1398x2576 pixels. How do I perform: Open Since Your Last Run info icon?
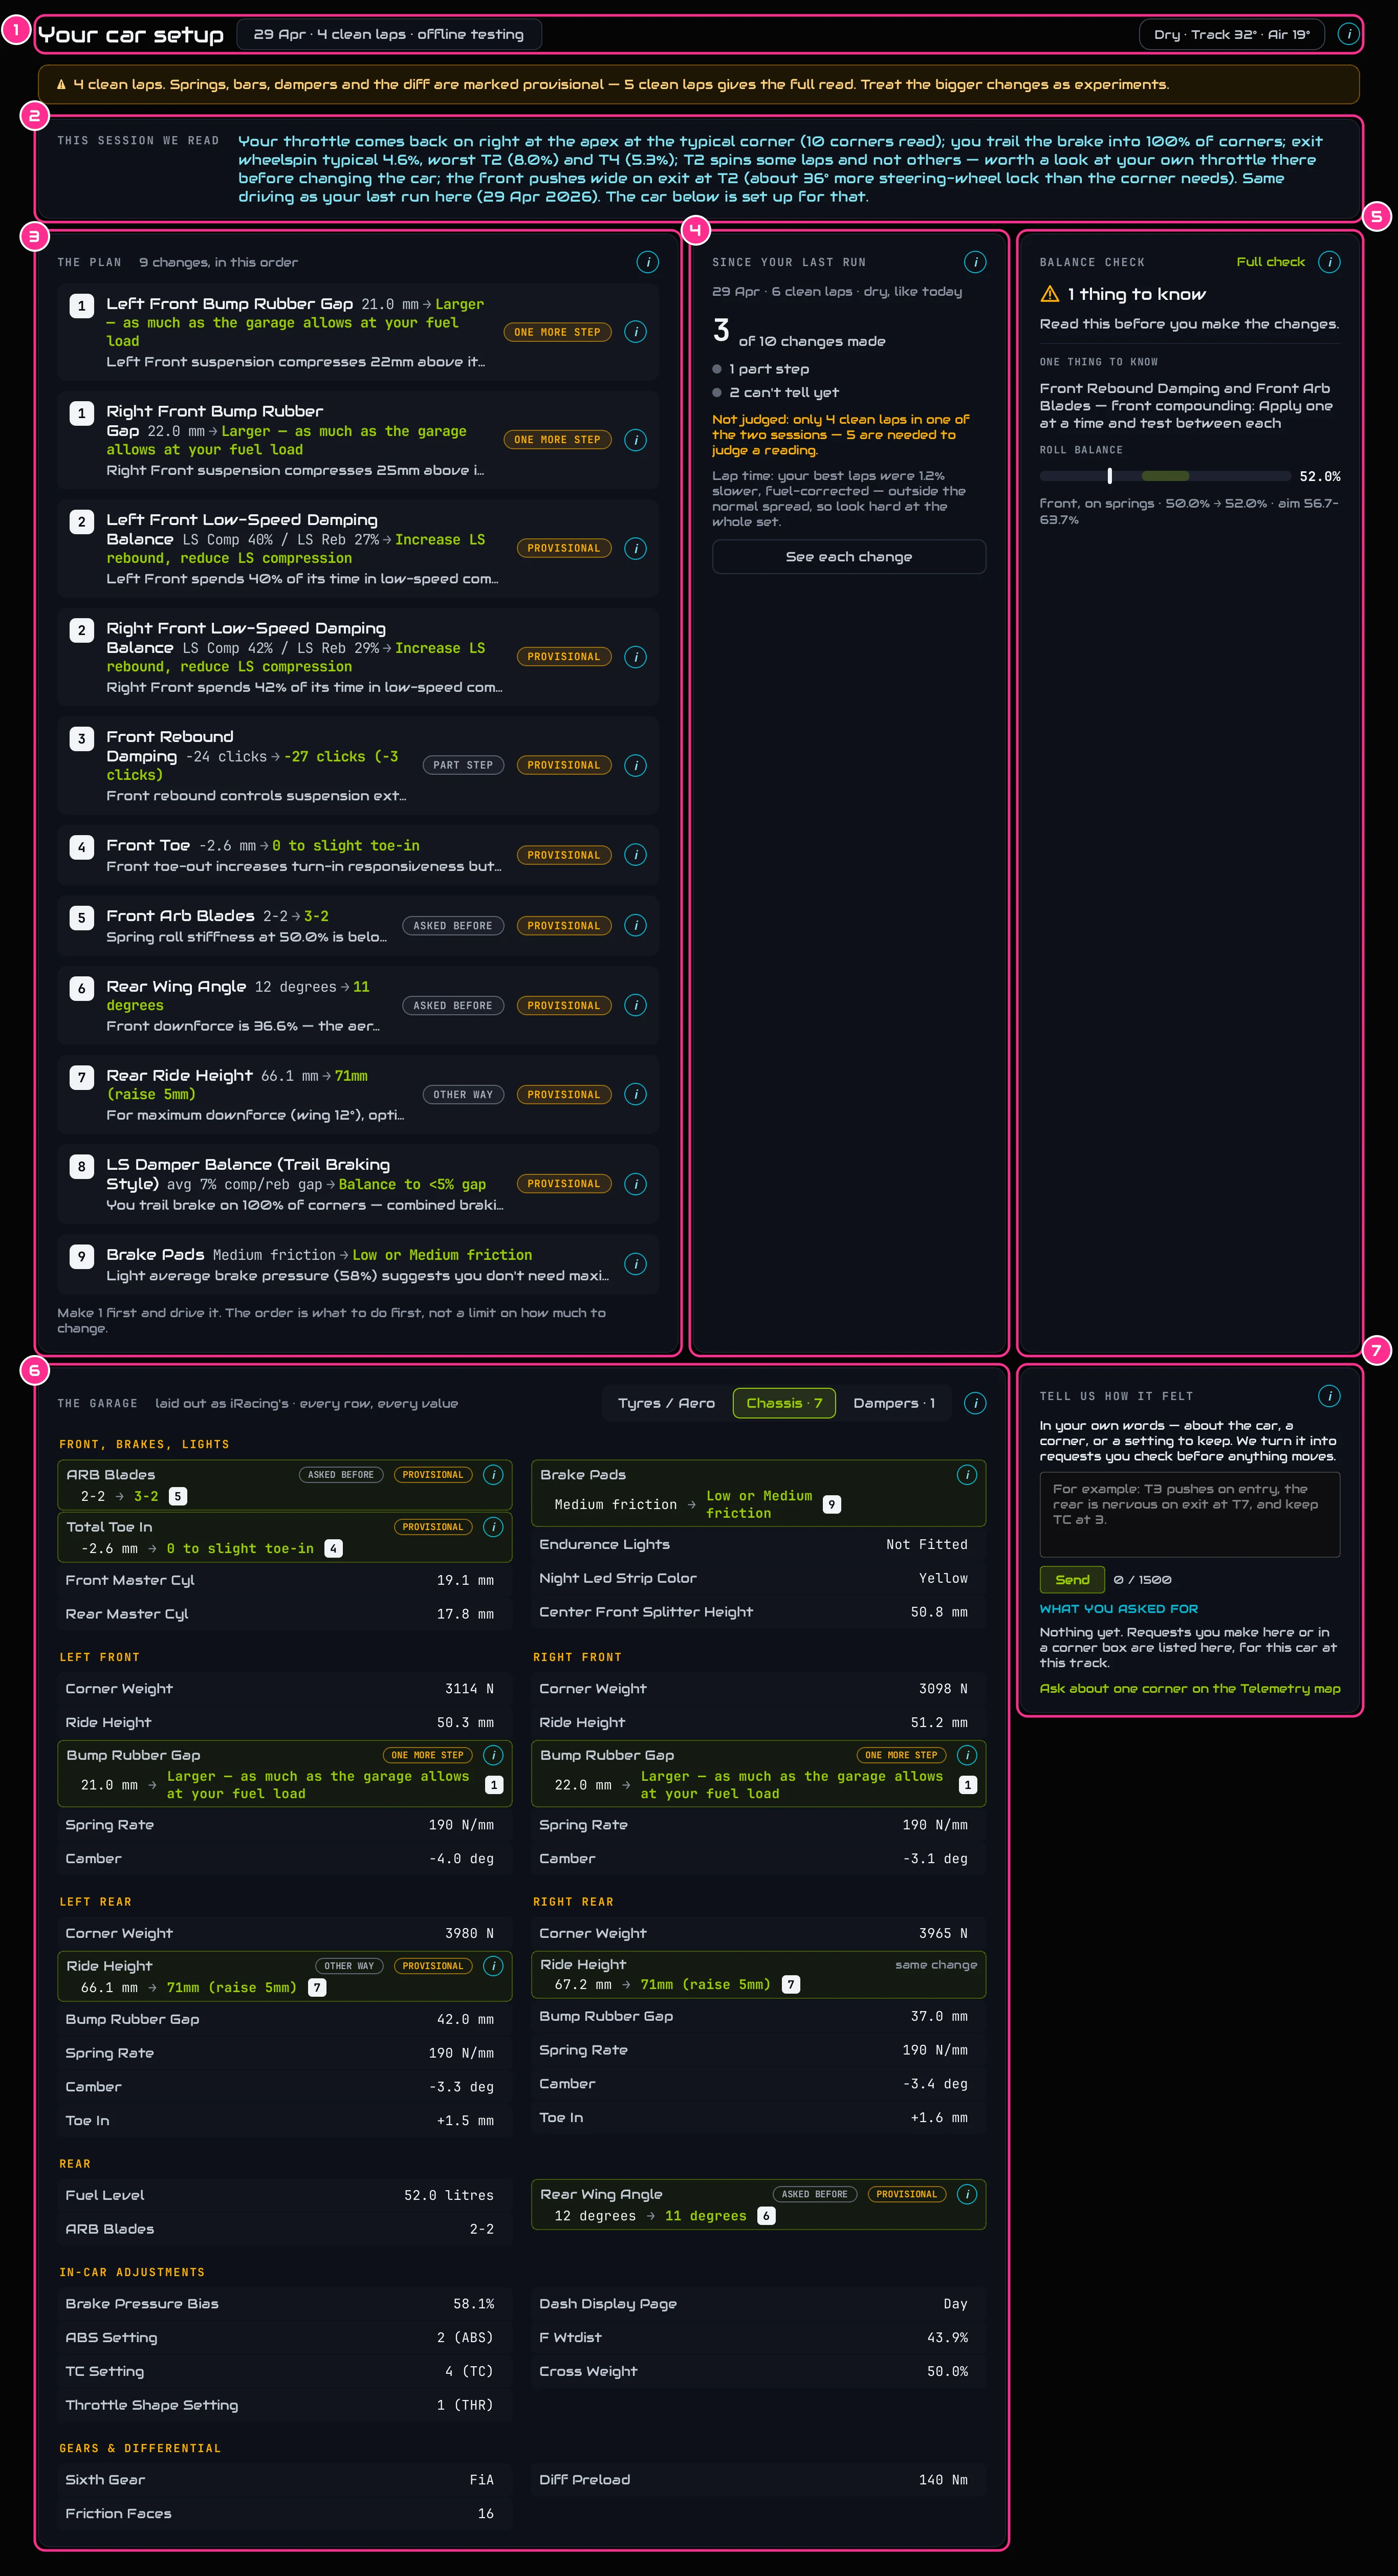pos(975,262)
